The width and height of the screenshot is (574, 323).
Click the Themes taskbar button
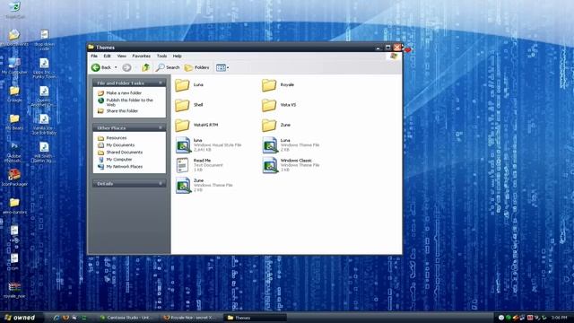[x=255, y=318]
